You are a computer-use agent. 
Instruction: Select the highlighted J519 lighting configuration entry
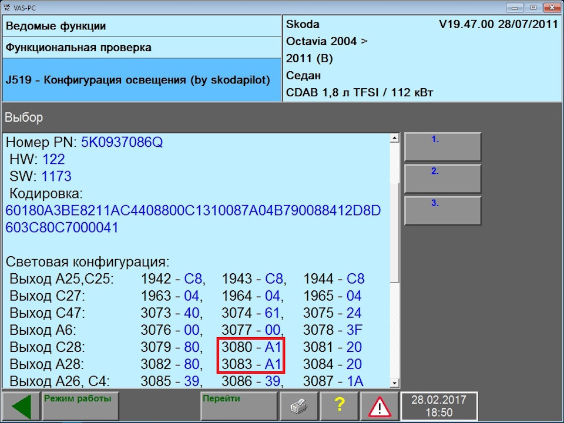pyautogui.click(x=141, y=79)
